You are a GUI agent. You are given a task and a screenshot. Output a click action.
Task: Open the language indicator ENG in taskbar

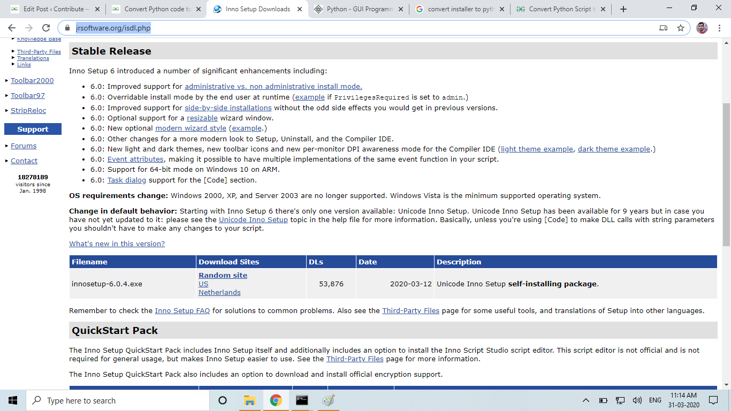(x=655, y=400)
